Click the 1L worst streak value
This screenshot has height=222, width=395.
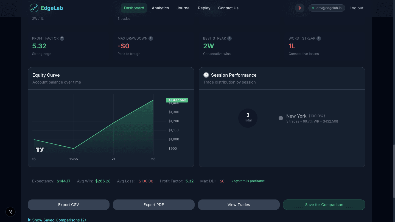[292, 46]
